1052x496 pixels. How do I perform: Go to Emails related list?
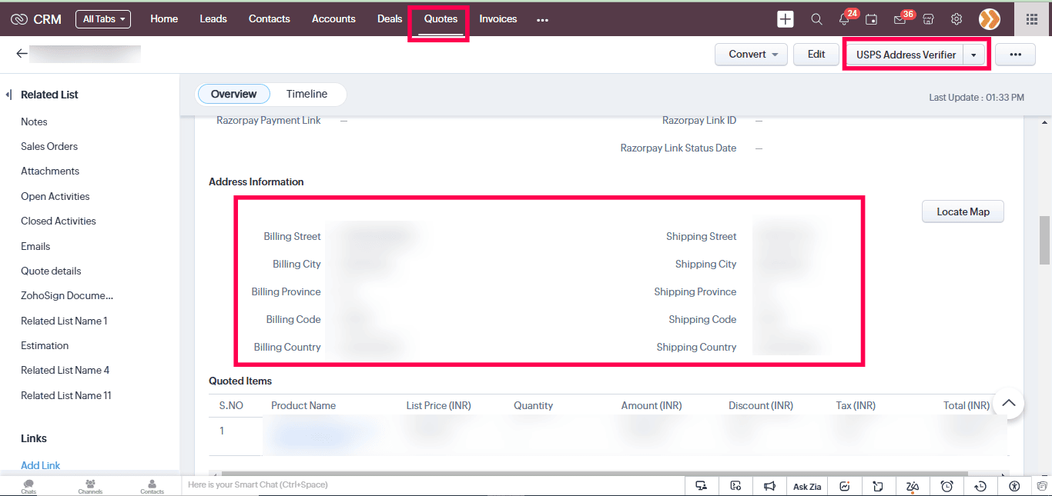(35, 246)
